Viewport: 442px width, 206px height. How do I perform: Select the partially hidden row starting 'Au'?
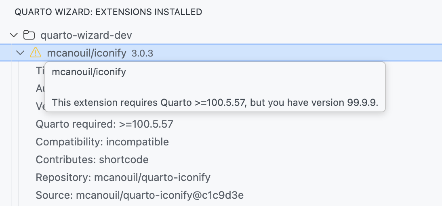click(40, 88)
